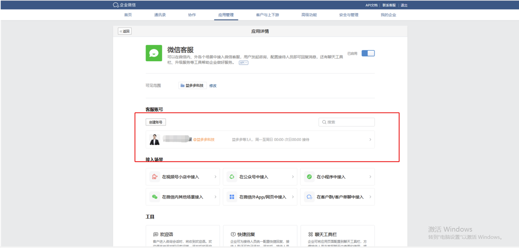
Task: Click the 修改 link beside visible range
Action: tap(213, 86)
